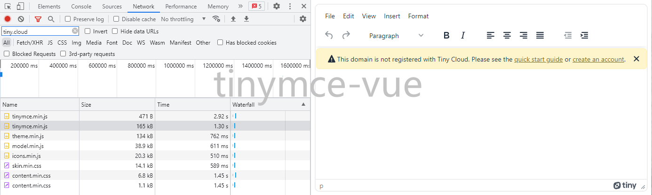652x195 pixels.
Task: Open the Memory tab
Action: (x=218, y=7)
